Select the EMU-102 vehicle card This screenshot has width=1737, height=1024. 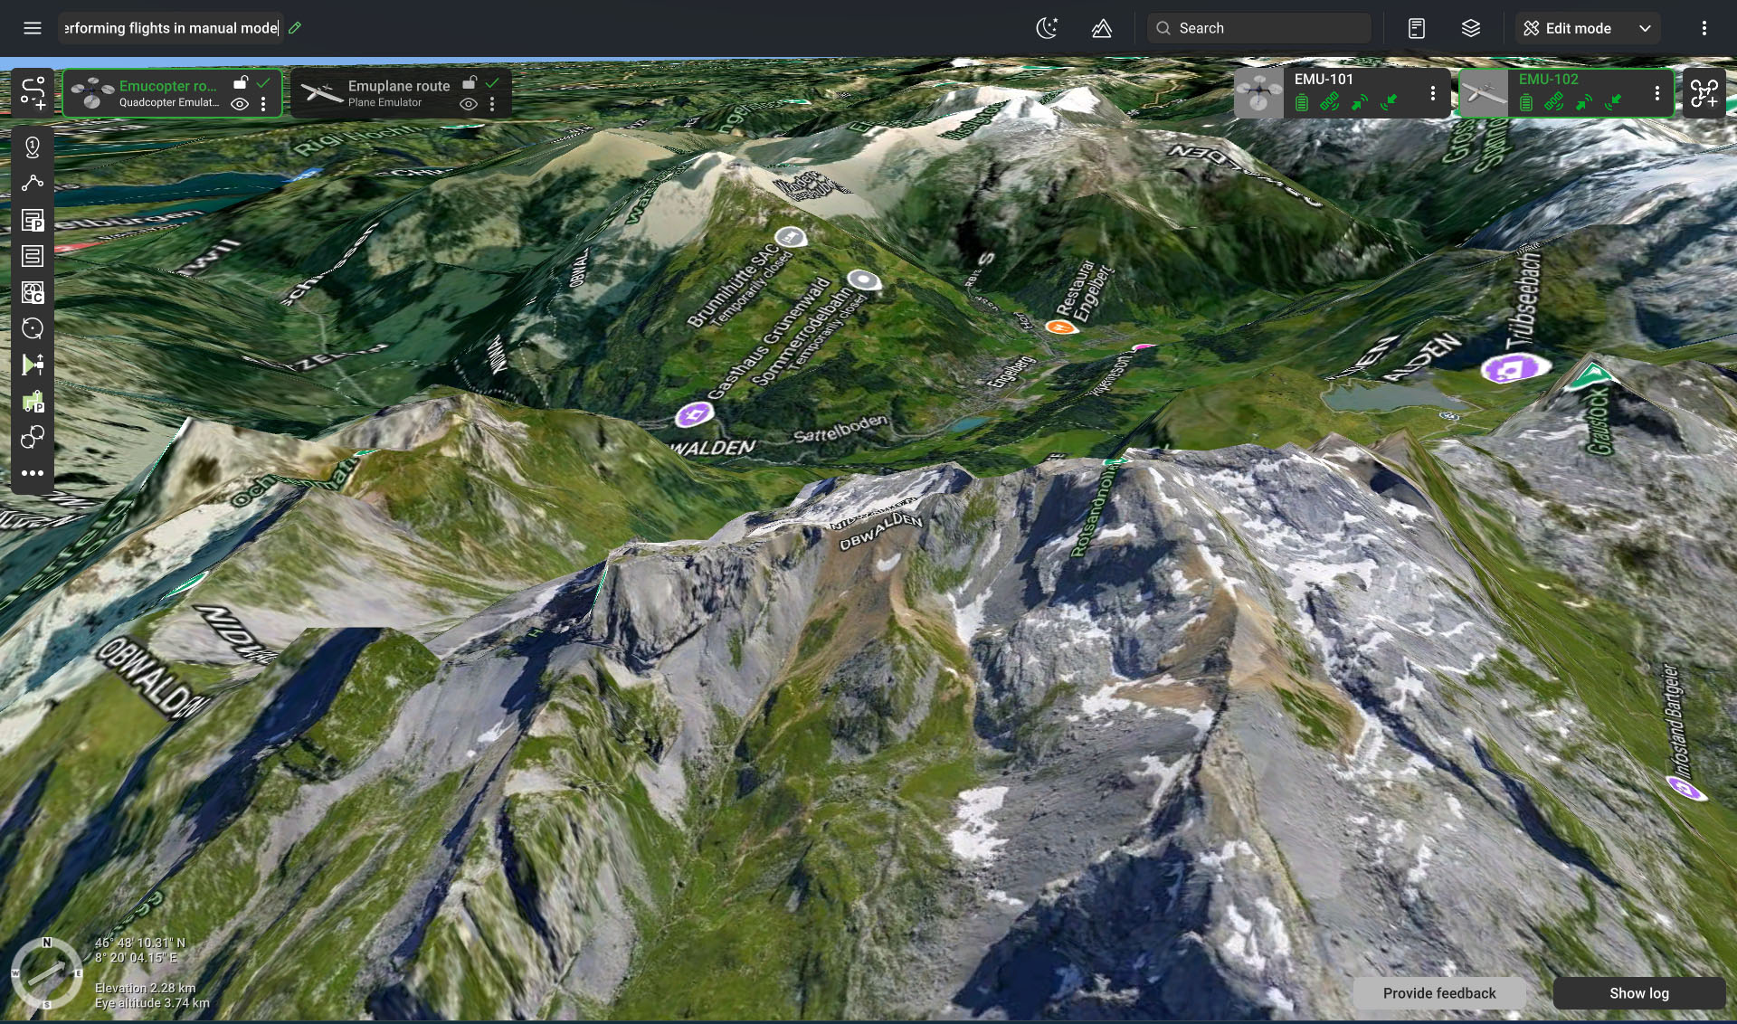pos(1567,93)
